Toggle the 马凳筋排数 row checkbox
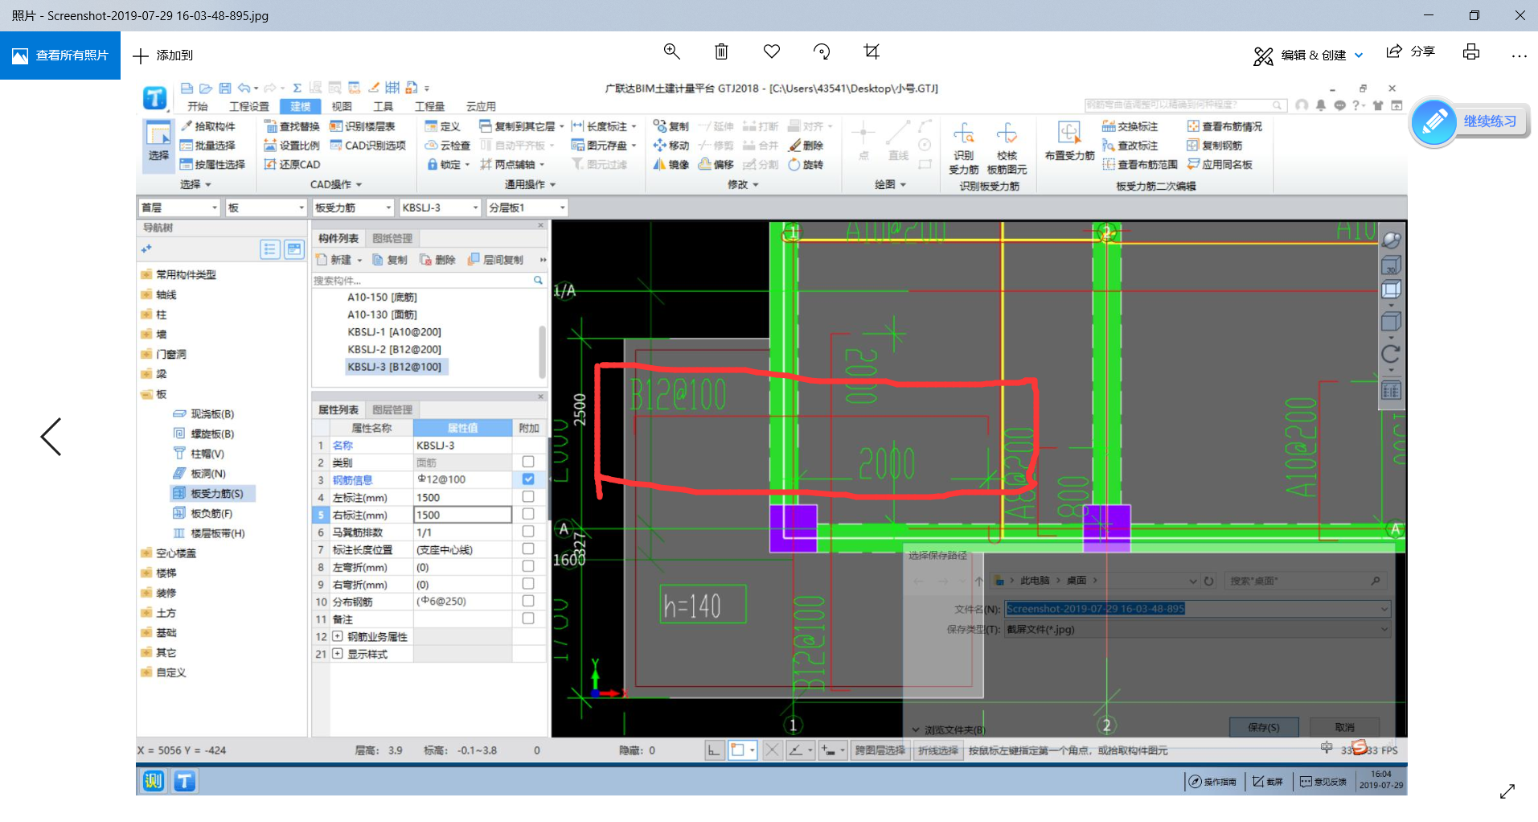Viewport: 1538px width, 822px height. click(528, 532)
